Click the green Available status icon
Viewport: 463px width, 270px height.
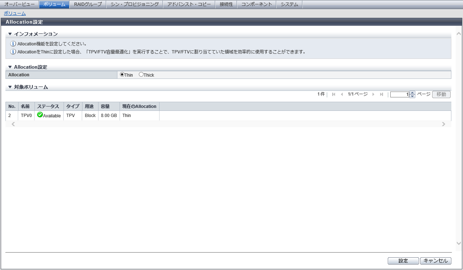[40, 115]
